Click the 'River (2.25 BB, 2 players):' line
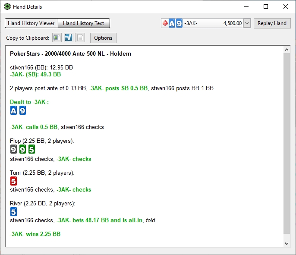296x255 pixels. [x=42, y=203]
